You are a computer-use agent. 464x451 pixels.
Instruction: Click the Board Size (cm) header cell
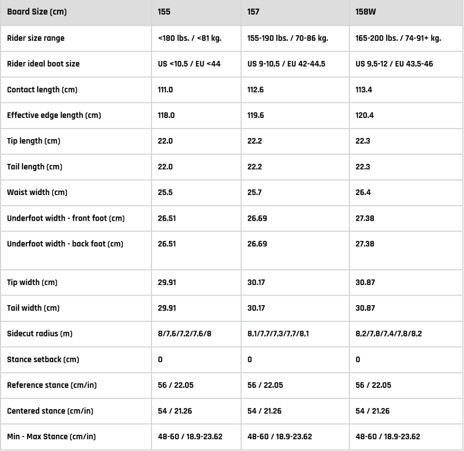[37, 12]
